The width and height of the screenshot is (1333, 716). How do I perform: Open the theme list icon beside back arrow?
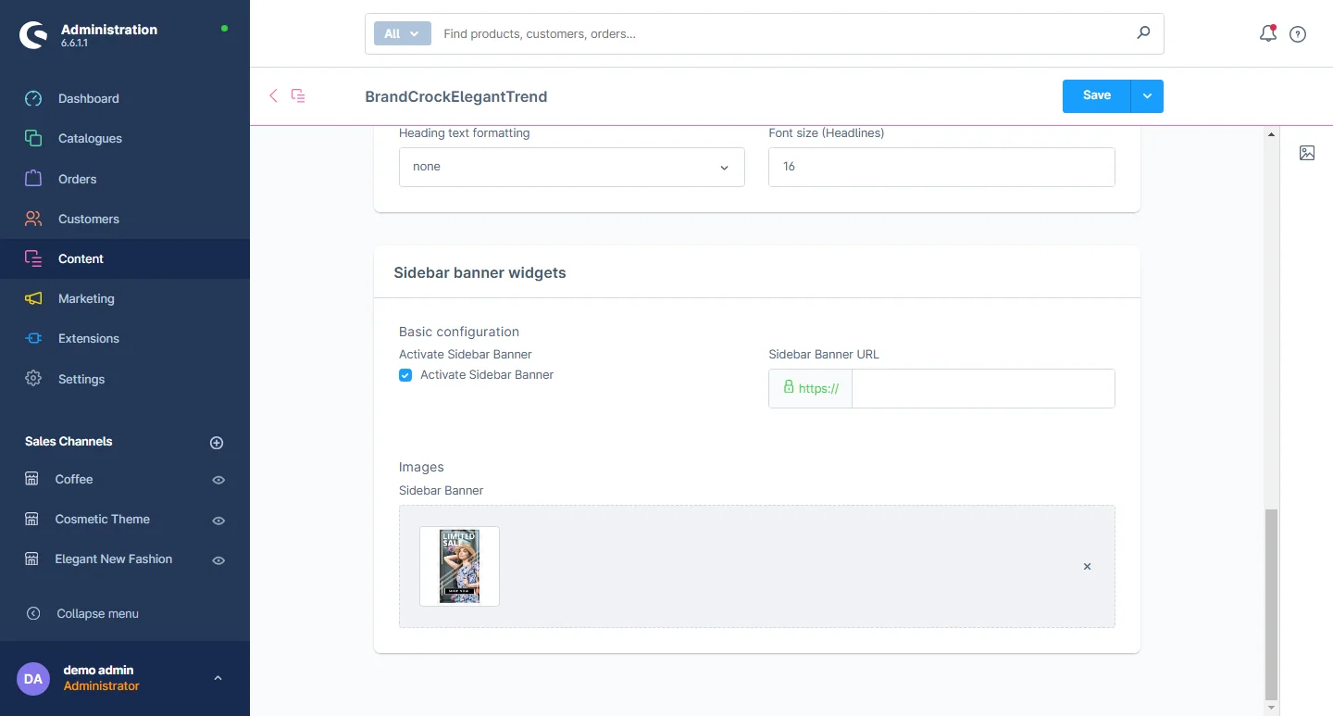click(298, 95)
